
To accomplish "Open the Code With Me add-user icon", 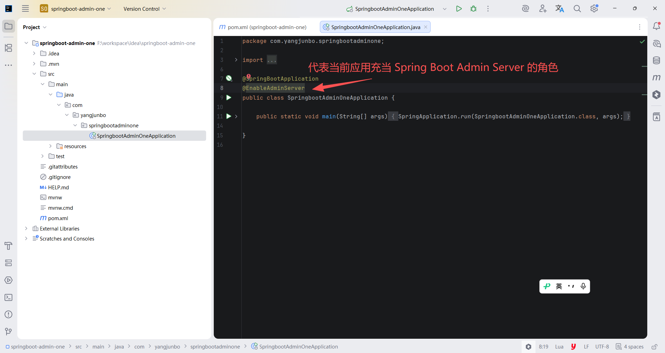I will point(543,9).
